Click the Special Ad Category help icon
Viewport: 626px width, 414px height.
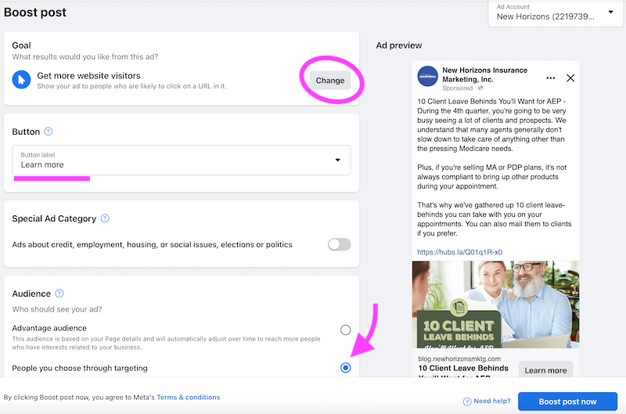[x=105, y=218]
